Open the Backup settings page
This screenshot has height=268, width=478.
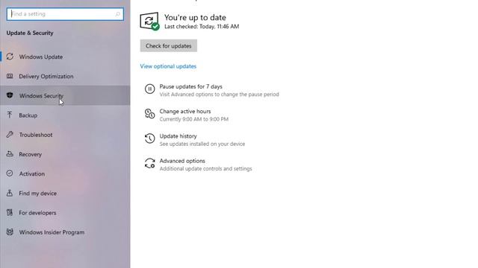(65, 115)
